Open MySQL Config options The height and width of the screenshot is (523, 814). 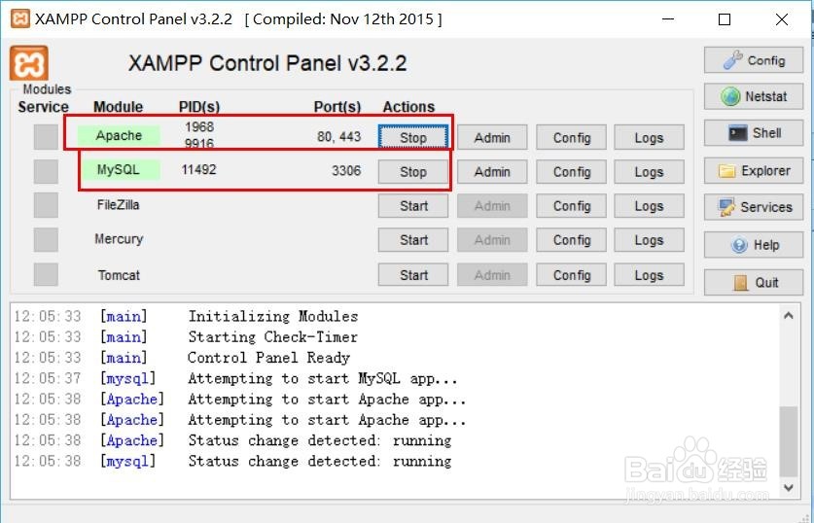coord(572,172)
